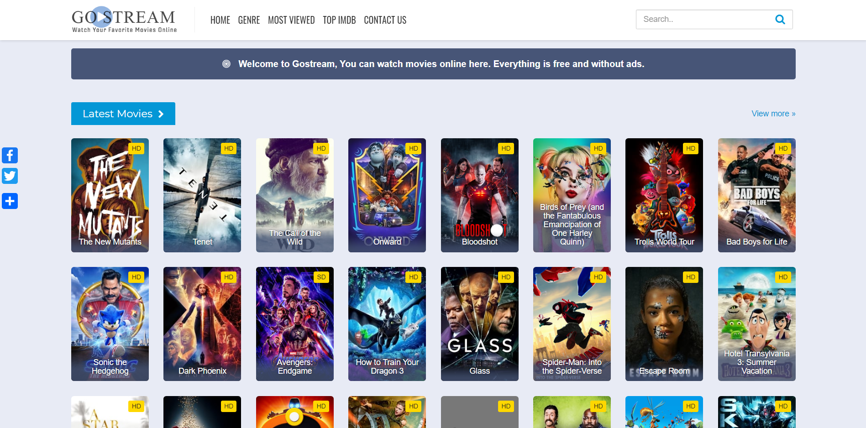Focus the Search input field

click(703, 19)
